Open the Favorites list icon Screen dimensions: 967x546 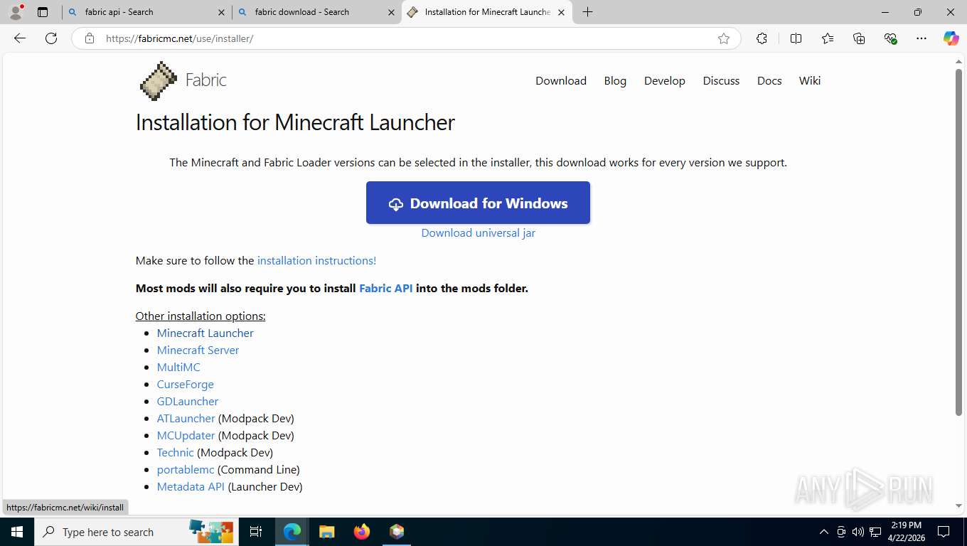(x=828, y=38)
